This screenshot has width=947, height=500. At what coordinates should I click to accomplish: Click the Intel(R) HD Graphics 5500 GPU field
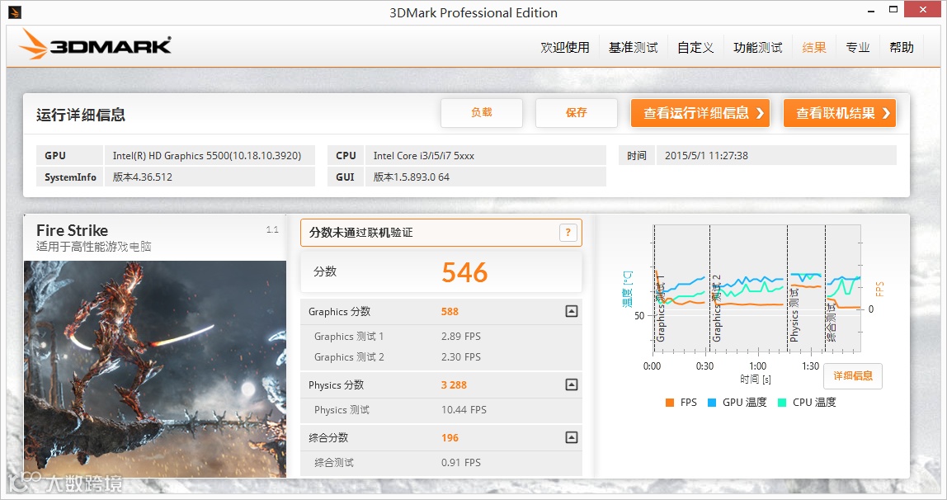210,155
